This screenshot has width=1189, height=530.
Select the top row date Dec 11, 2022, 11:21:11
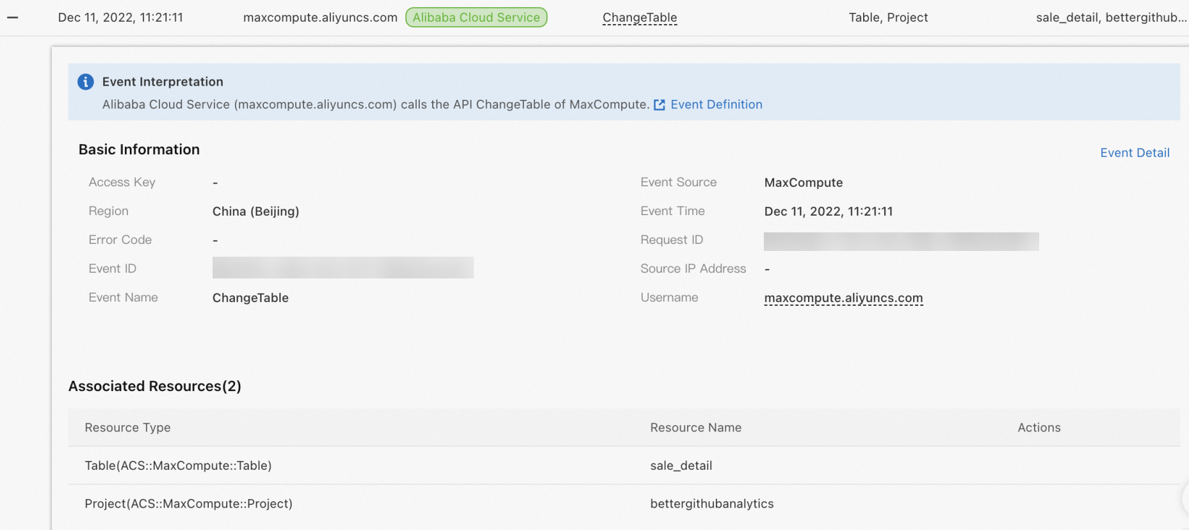click(120, 17)
